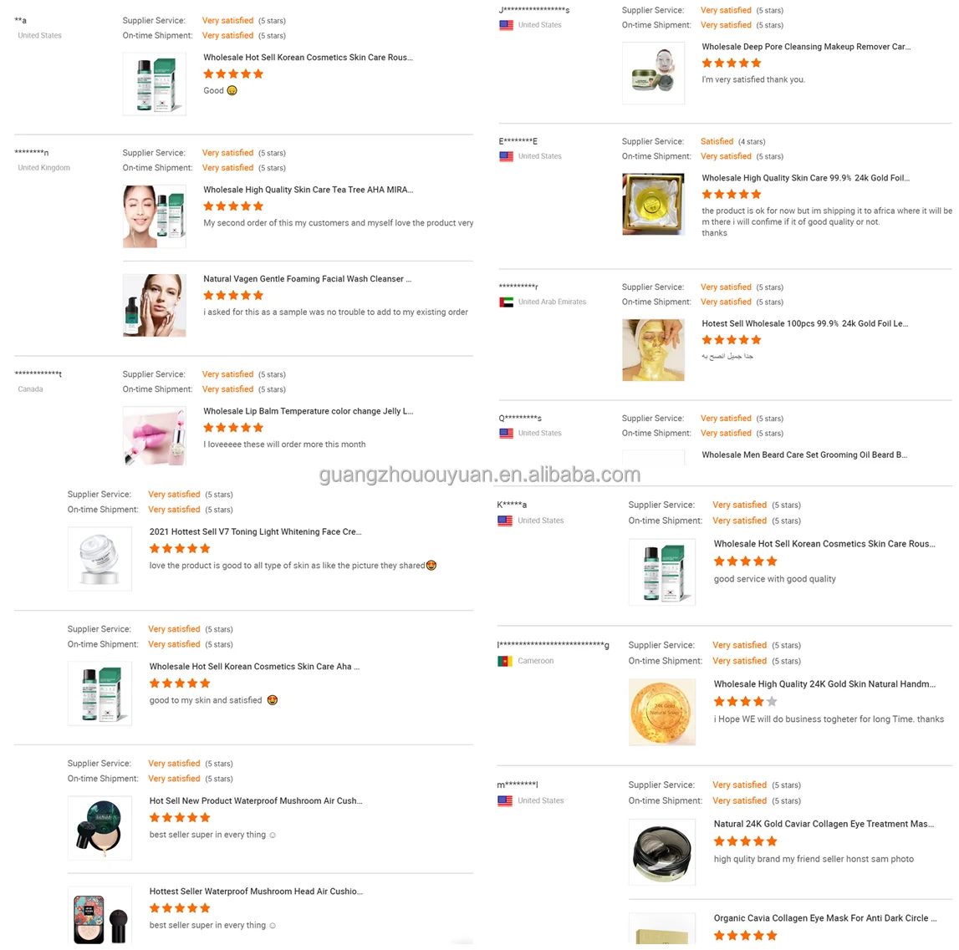Image resolution: width=959 pixels, height=950 pixels.
Task: Open the gold foil face mask thumbnail
Action: tap(653, 350)
